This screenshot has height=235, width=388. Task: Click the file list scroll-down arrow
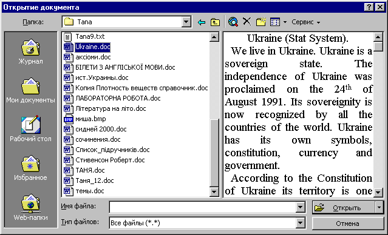point(214,192)
